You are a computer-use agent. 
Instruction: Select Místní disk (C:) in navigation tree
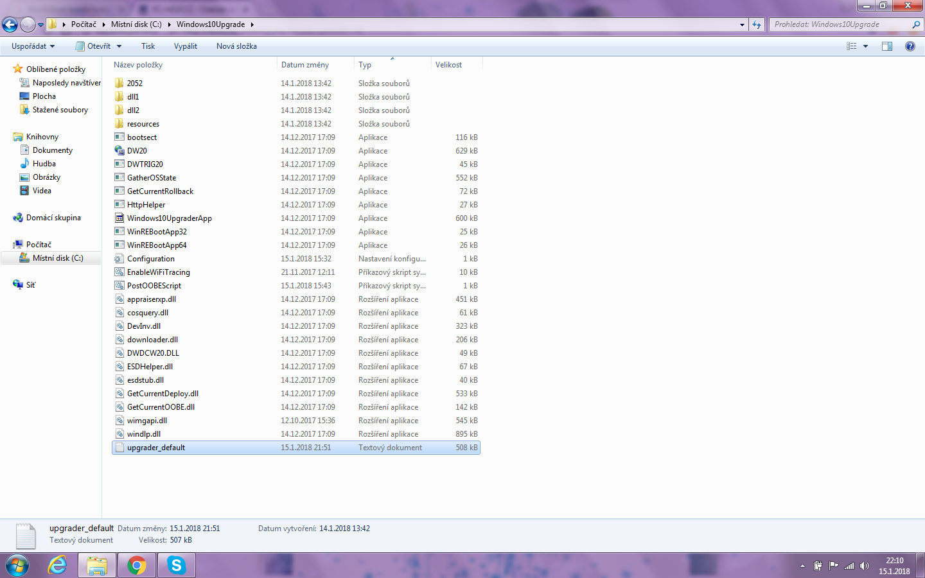(58, 258)
